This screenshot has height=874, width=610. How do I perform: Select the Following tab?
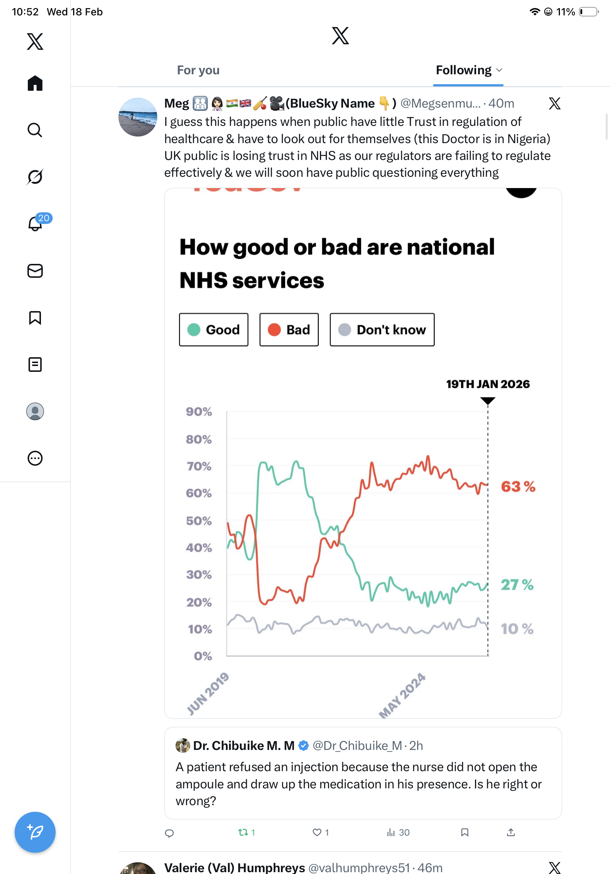[x=463, y=70]
